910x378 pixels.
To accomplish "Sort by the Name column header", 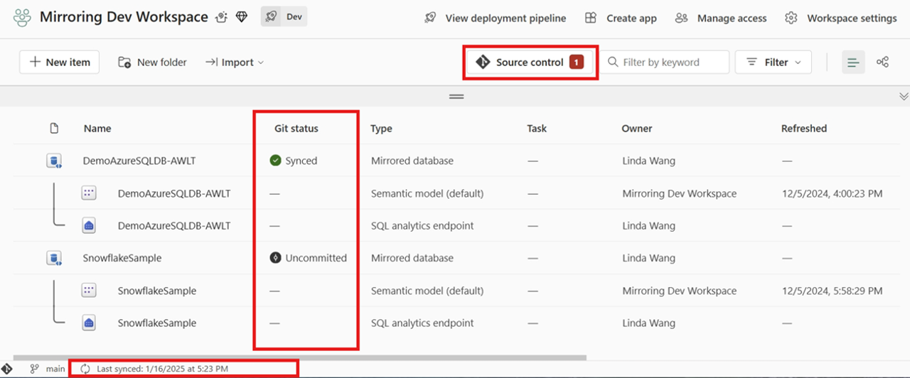I will [97, 129].
